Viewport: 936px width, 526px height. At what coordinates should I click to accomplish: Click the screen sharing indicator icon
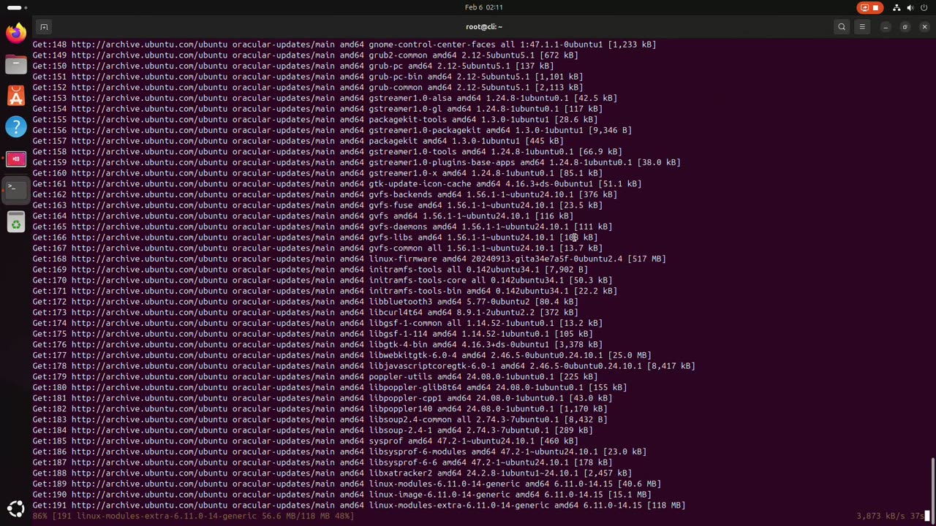coord(864,7)
